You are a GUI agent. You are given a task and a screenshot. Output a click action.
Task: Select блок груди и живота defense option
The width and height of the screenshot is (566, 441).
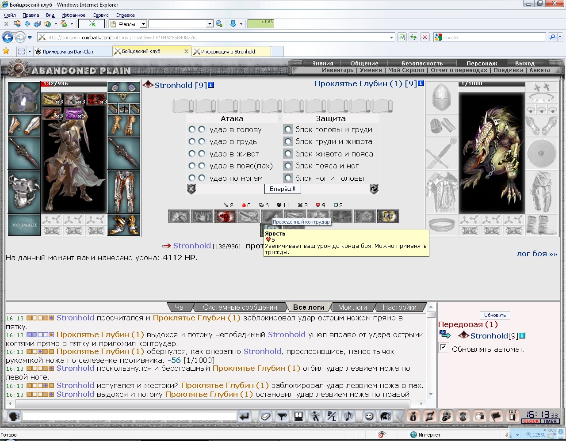[x=288, y=141]
